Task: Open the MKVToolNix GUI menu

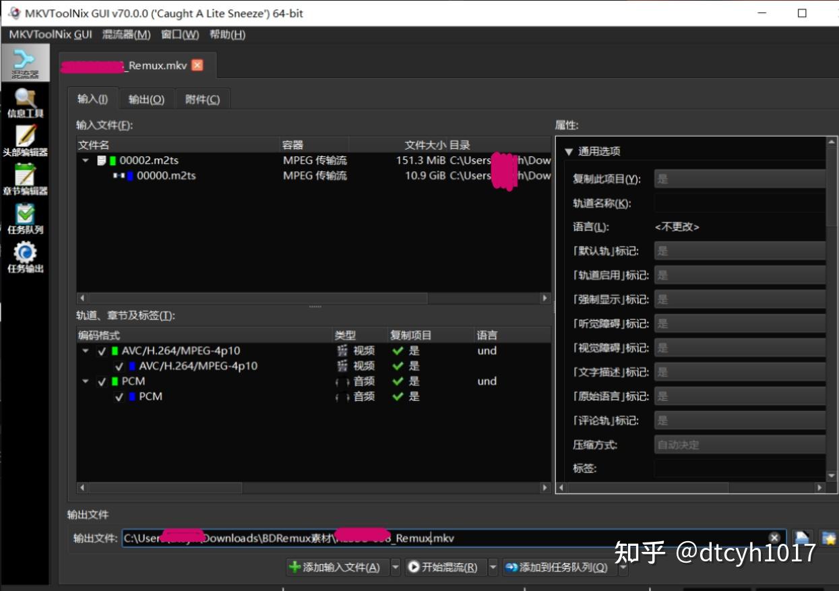Action: pos(51,34)
